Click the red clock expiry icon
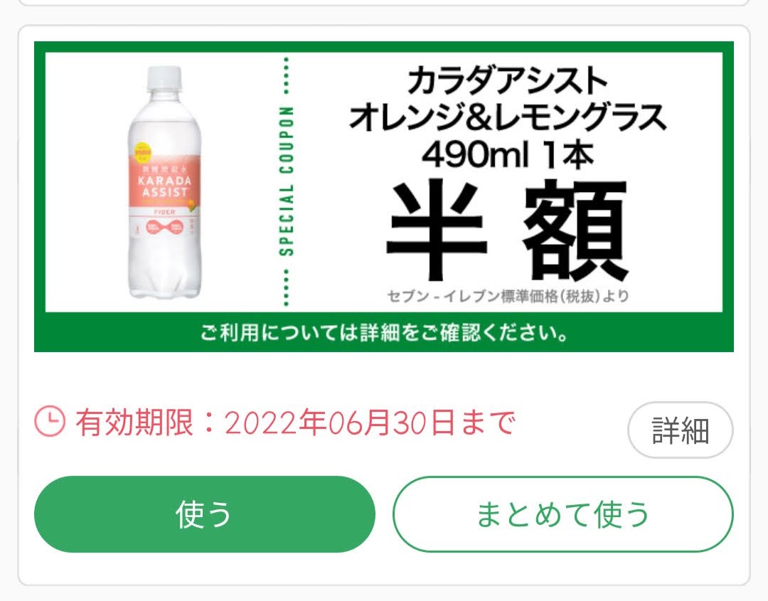Viewport: 768px width, 601px height. [x=50, y=421]
